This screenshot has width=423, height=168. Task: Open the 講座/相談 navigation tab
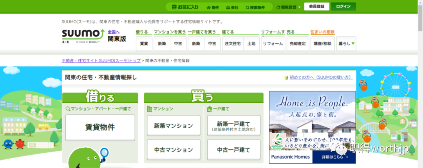[322, 44]
